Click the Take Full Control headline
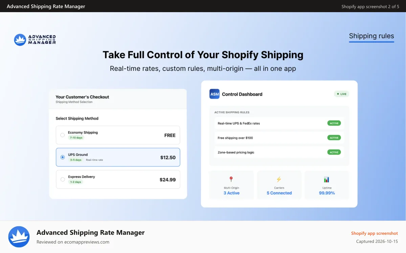This screenshot has width=406, height=253. [x=203, y=55]
